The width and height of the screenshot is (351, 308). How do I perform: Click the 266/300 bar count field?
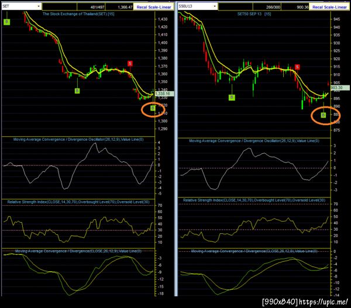coord(267,7)
